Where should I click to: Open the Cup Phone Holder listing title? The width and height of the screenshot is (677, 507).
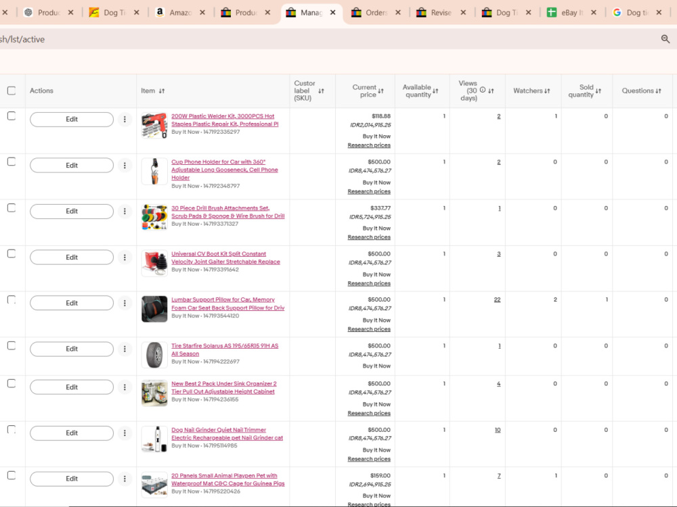(225, 170)
